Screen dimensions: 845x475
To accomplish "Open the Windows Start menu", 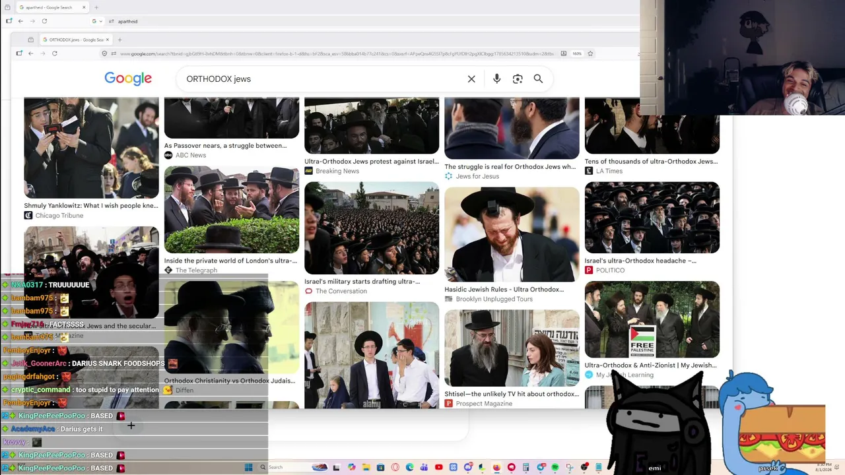I will point(248,468).
